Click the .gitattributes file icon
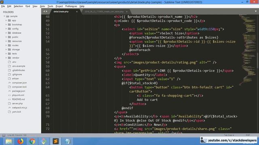Screen dimensions: 259x145 tap(9, 70)
